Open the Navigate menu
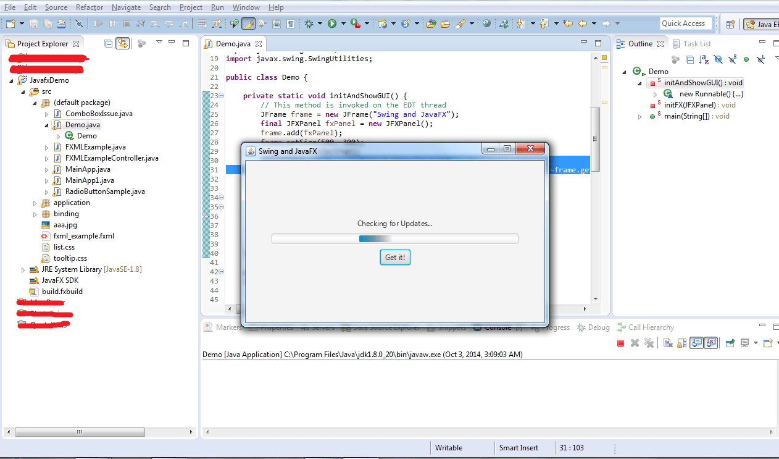Screen dimensions: 779x459 click(126, 7)
